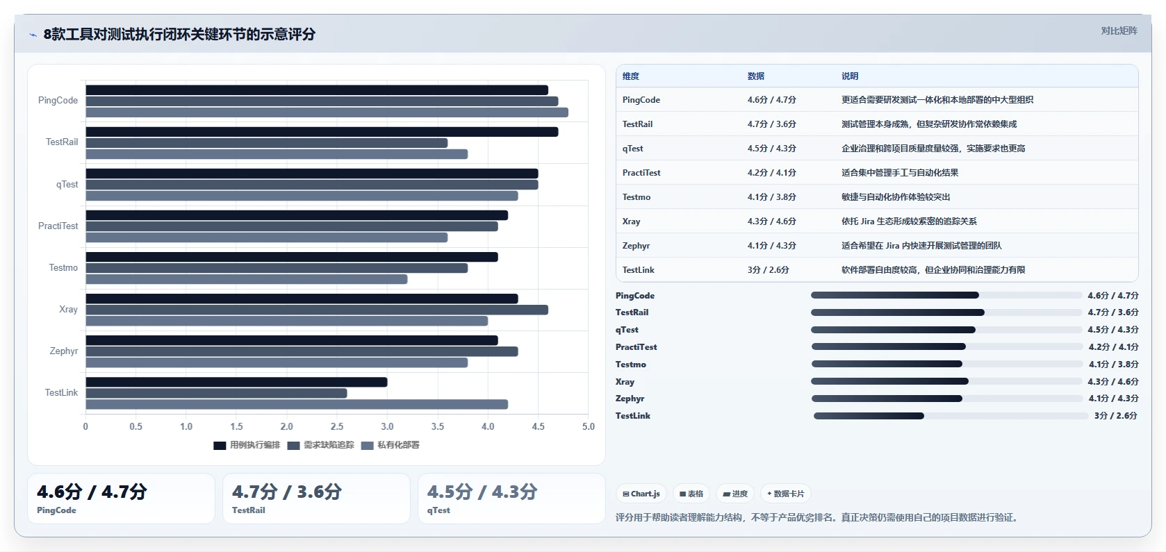Click the page title '8款工具对测试执行闭环关键环节的示意评分'
Image resolution: width=1166 pixels, height=552 pixels.
pos(179,34)
